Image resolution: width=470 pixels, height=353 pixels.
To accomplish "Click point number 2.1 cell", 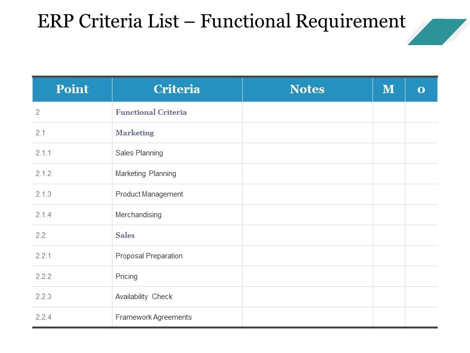I will [72, 132].
